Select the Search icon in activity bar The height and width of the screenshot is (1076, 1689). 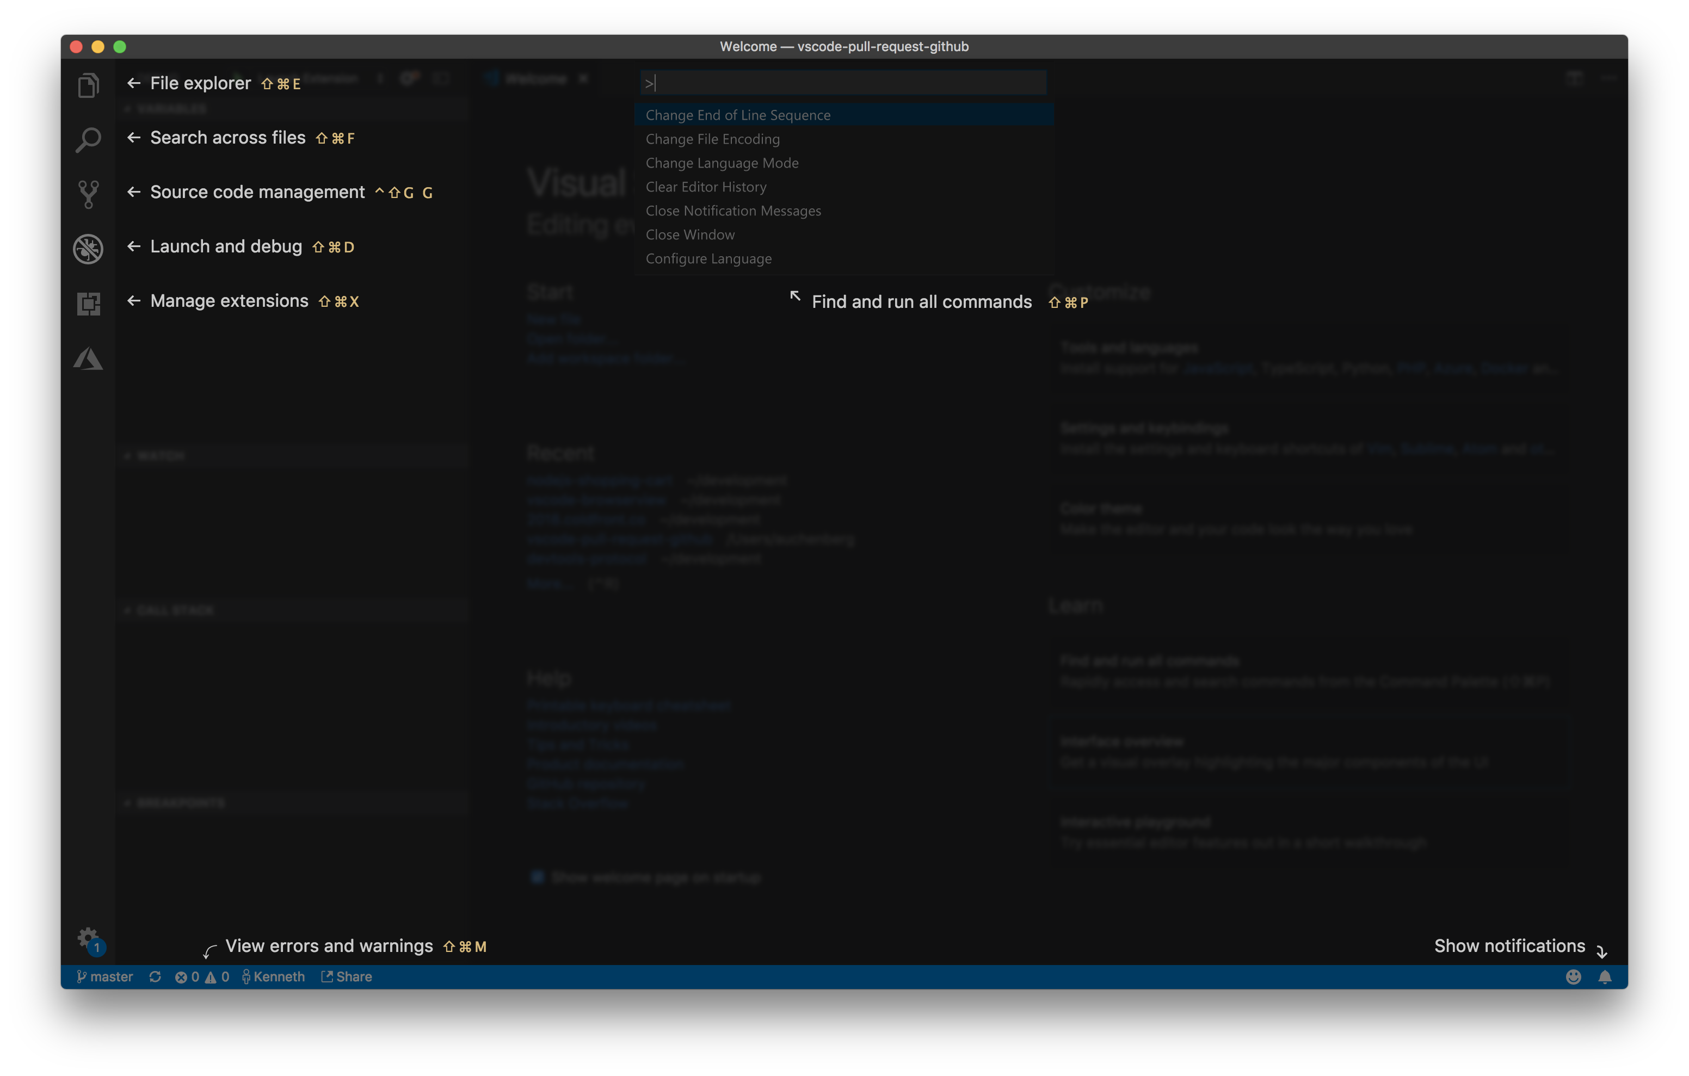click(x=88, y=140)
